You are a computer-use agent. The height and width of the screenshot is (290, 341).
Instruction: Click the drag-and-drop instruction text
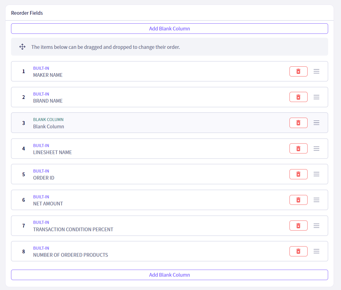[x=106, y=47]
